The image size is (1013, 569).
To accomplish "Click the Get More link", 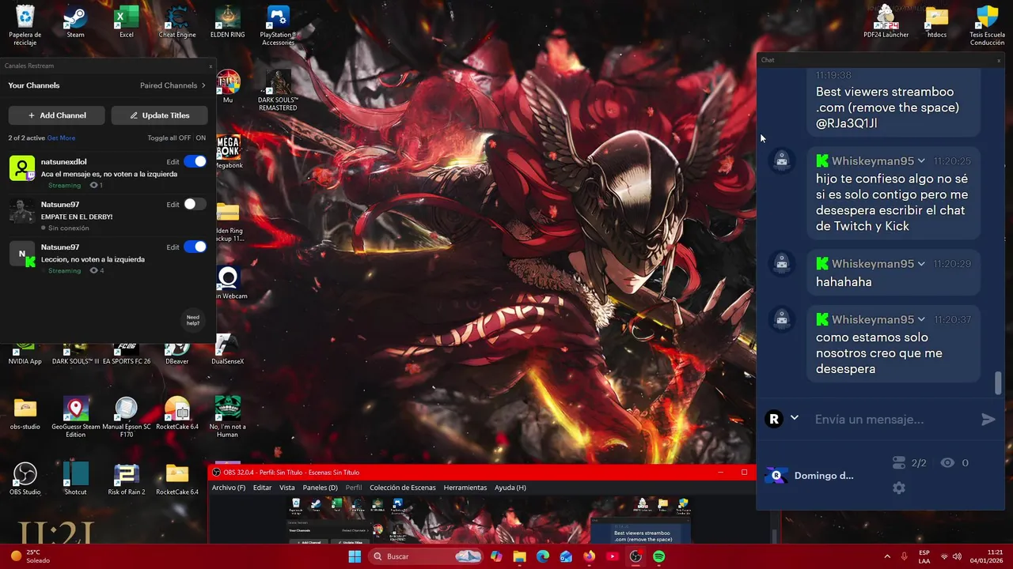I will tap(61, 138).
